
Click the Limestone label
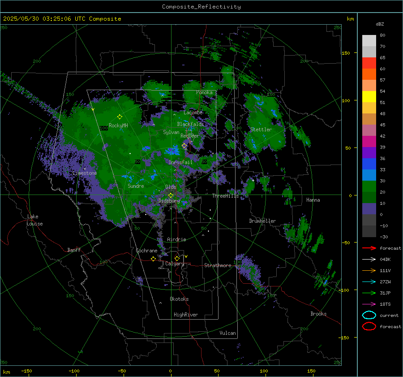coord(85,173)
